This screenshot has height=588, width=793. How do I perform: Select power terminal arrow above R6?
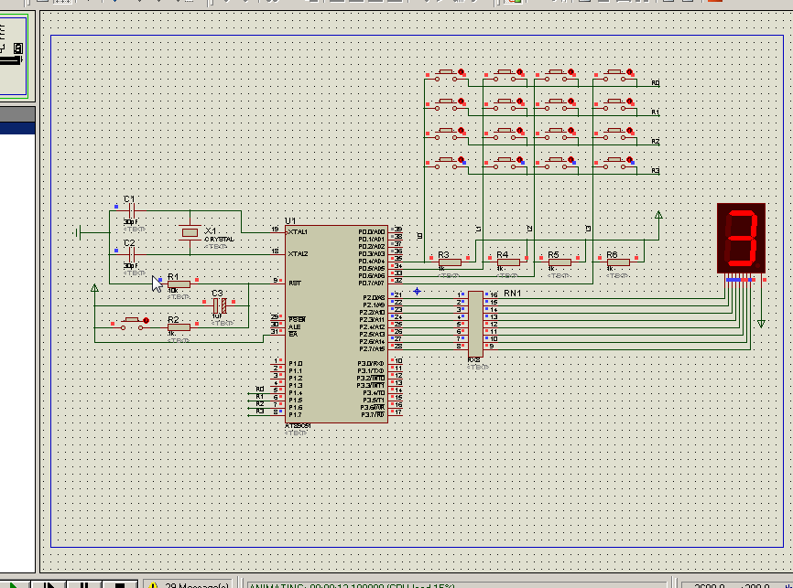[658, 215]
